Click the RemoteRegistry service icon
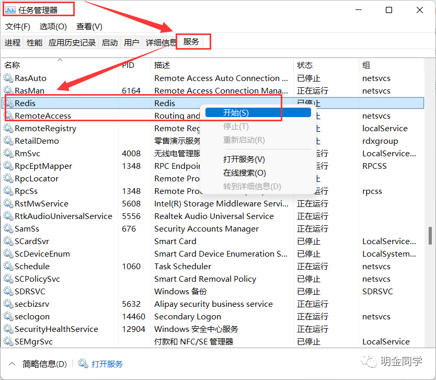Image resolution: width=436 pixels, height=380 pixels. tap(9, 128)
